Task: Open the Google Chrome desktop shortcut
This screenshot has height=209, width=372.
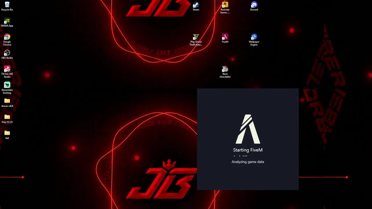Action: (7, 40)
